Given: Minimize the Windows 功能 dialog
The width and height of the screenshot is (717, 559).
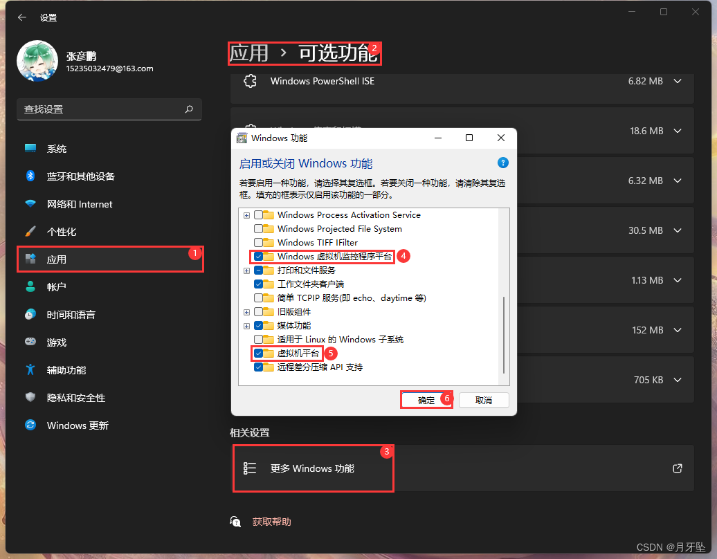Looking at the screenshot, I should (x=438, y=138).
